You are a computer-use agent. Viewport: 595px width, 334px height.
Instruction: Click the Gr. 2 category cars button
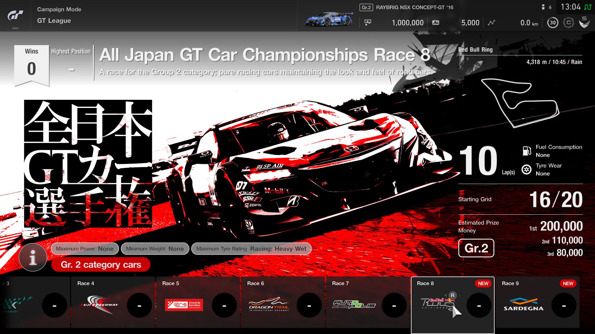(x=101, y=265)
